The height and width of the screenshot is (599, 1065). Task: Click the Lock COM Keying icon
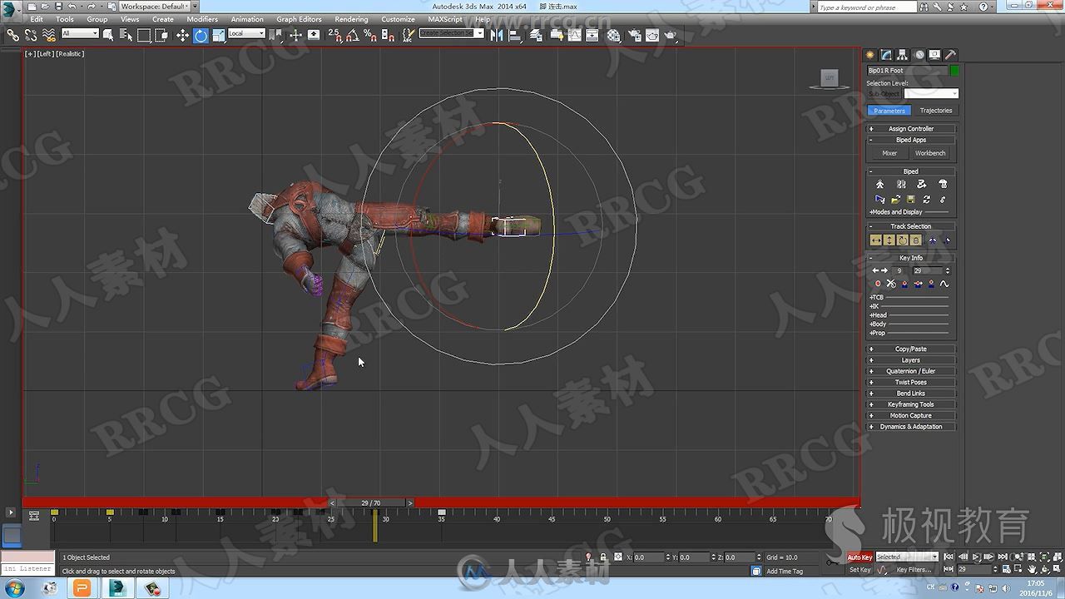click(x=915, y=240)
